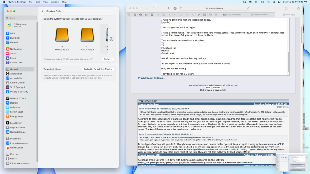Click the Post button
This screenshot has width=310, height=174.
click(x=208, y=88)
